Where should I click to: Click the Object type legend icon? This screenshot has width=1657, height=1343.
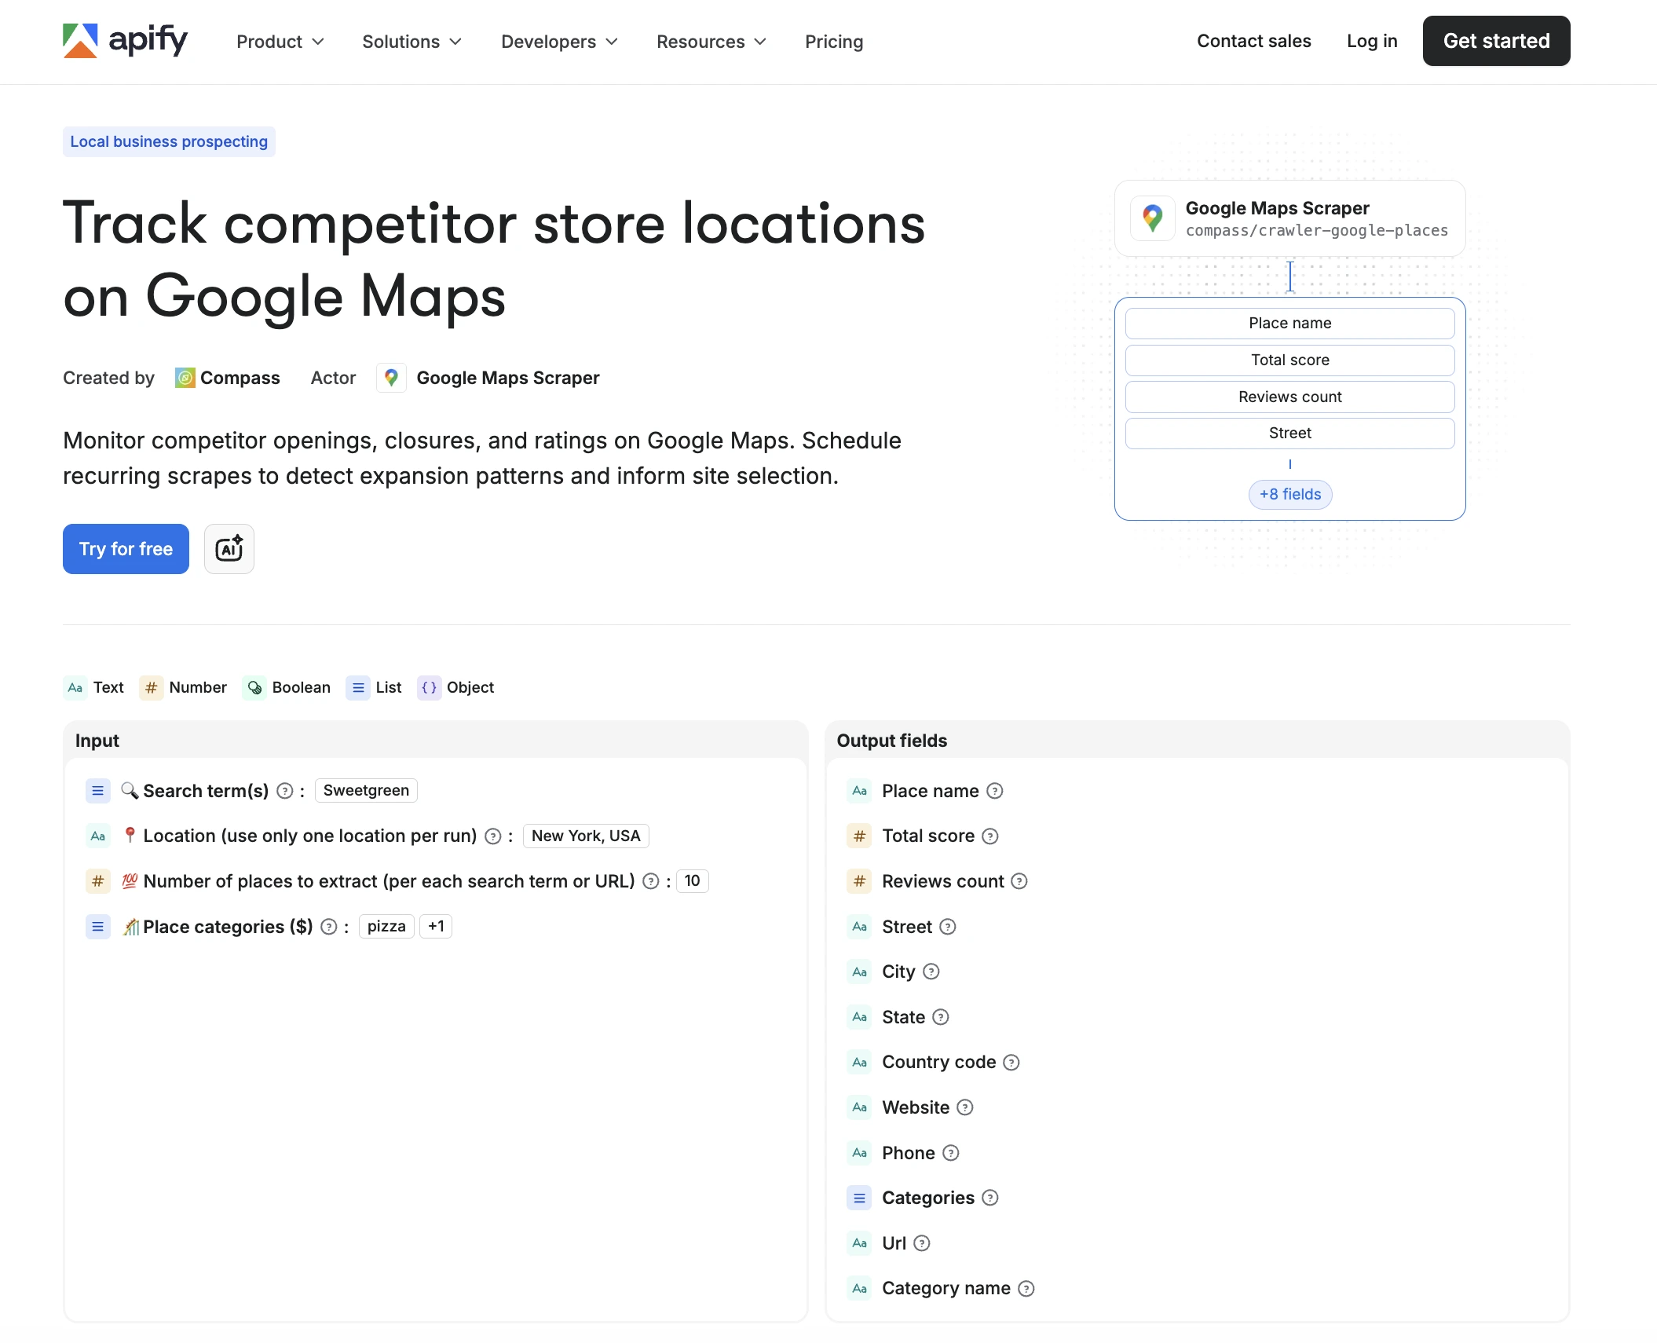pyautogui.click(x=429, y=688)
